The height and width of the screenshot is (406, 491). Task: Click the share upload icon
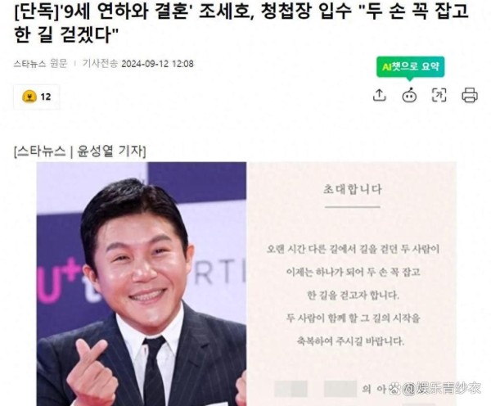point(380,95)
